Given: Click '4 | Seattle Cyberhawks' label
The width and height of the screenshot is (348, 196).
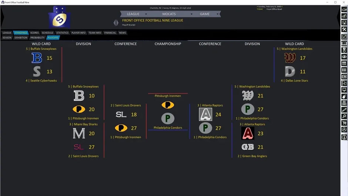Looking at the screenshot, I should 41,81.
